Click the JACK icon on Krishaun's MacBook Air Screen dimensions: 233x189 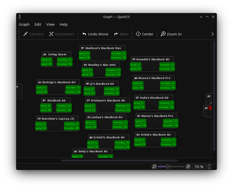(88, 100)
